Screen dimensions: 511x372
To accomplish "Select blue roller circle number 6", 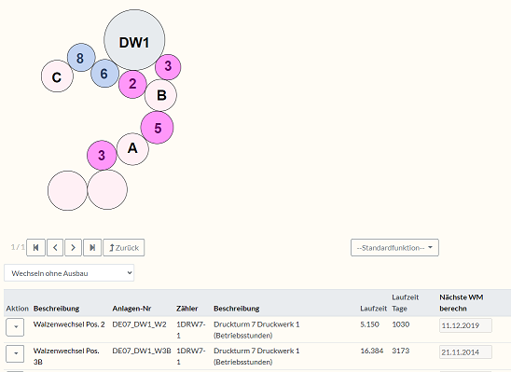I will [x=104, y=73].
